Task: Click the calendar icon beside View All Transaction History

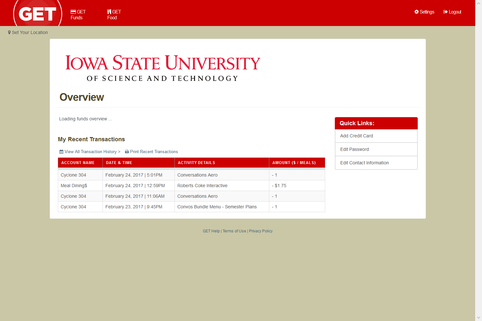Action: 61,152
